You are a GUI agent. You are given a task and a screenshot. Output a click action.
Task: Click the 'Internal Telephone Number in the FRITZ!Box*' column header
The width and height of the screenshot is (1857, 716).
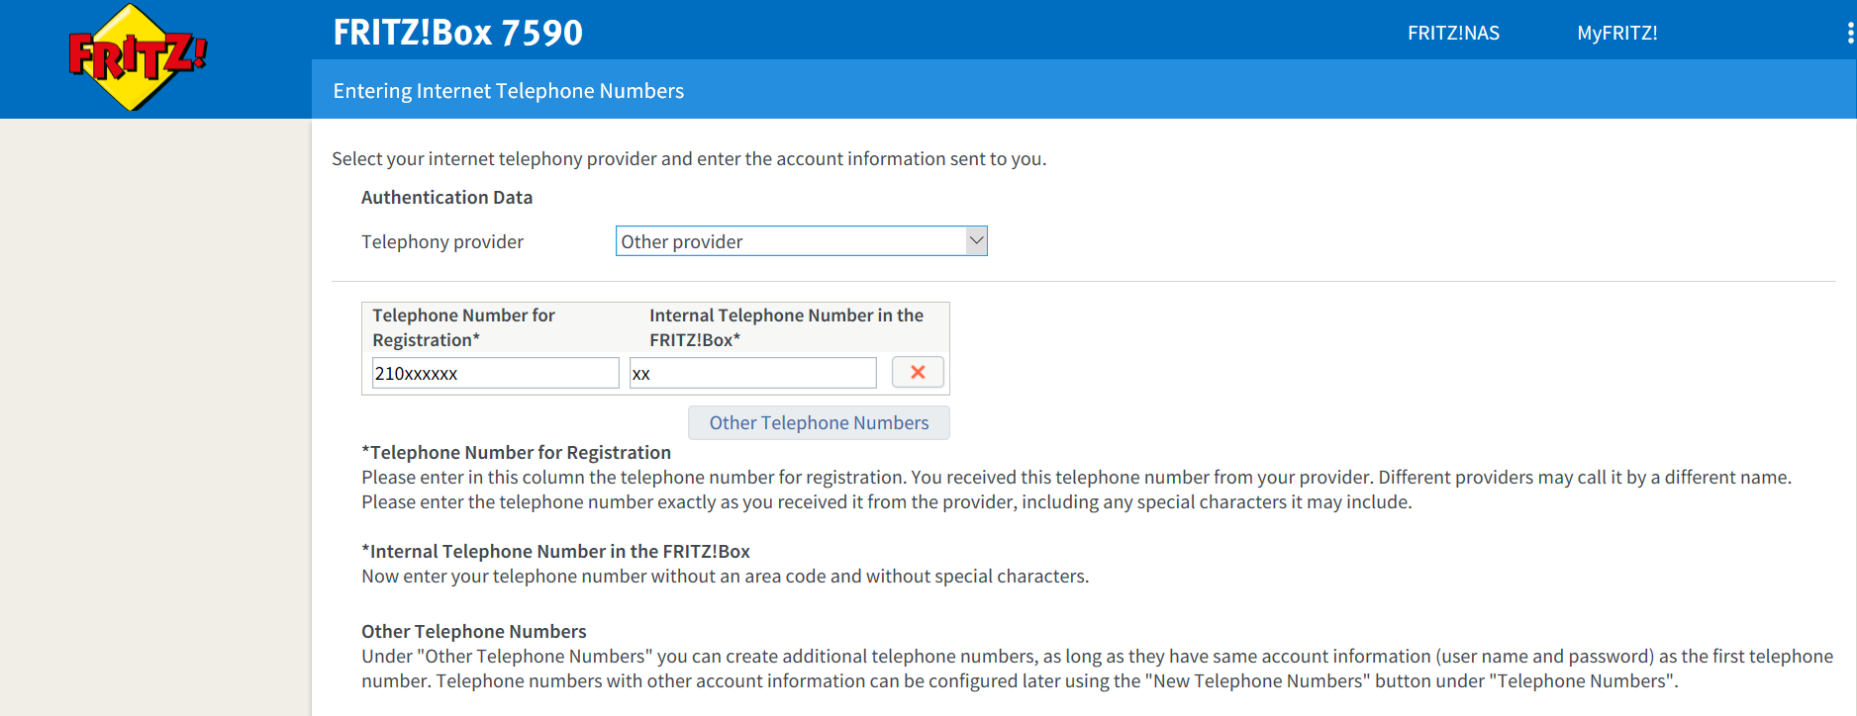(786, 327)
